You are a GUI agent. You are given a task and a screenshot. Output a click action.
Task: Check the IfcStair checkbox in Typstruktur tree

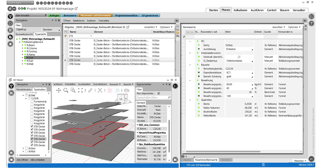[26, 148]
